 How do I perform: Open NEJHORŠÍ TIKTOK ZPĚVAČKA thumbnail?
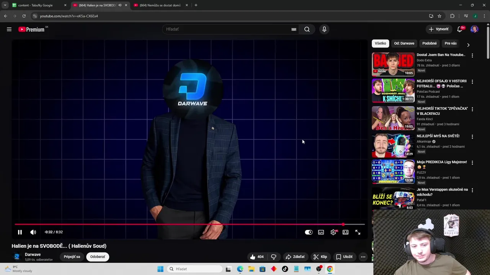coord(393,118)
